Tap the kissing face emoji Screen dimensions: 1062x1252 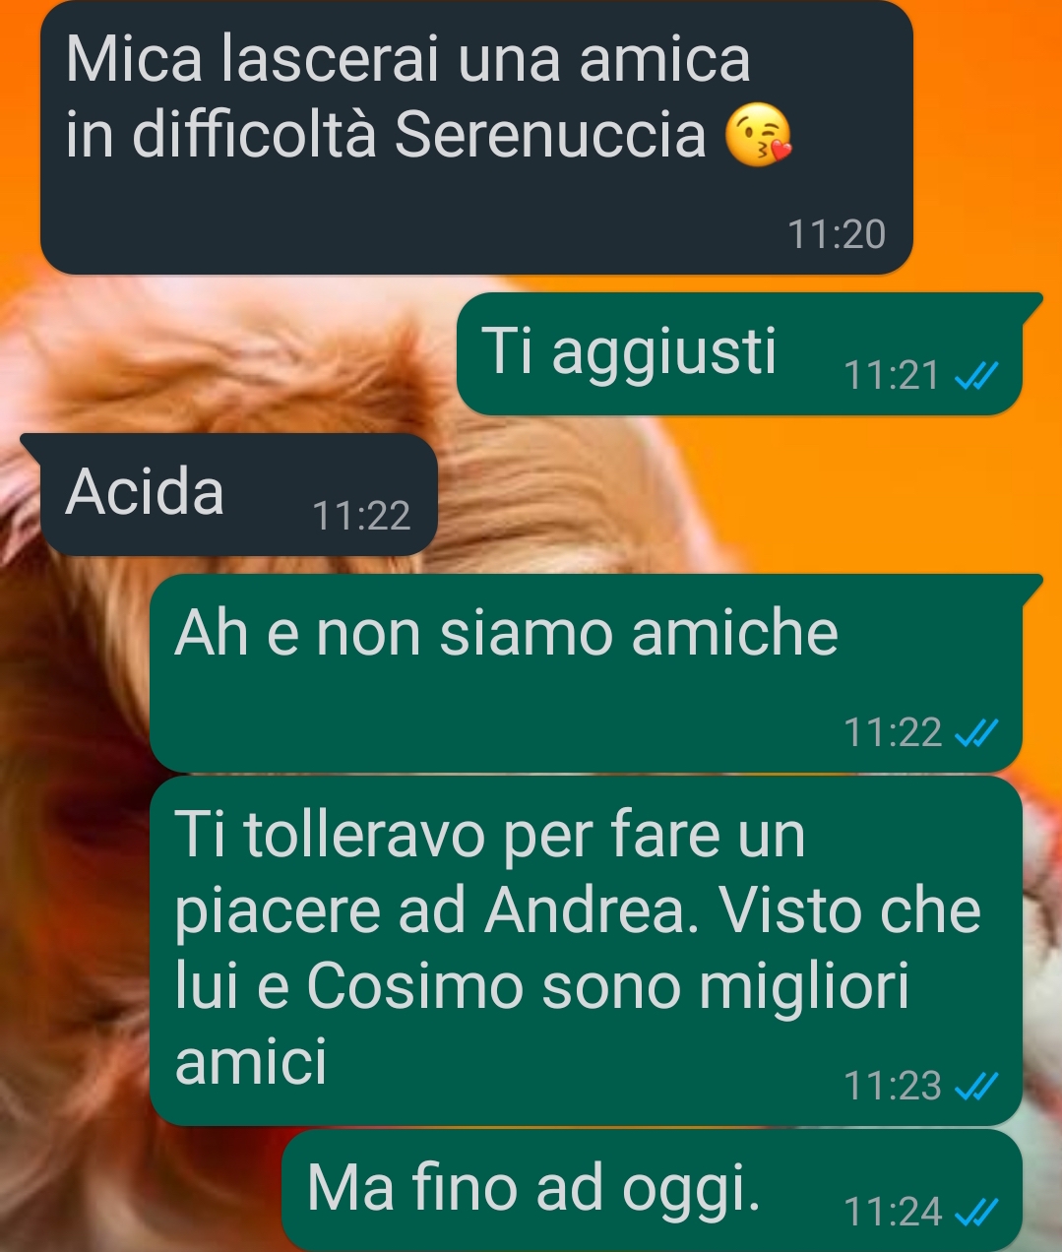click(758, 137)
